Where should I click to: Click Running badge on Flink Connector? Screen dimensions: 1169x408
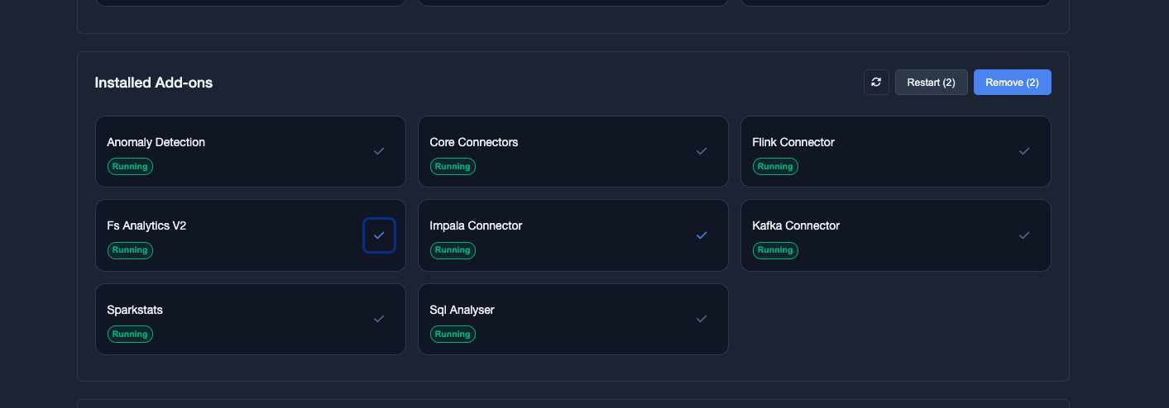pyautogui.click(x=775, y=166)
